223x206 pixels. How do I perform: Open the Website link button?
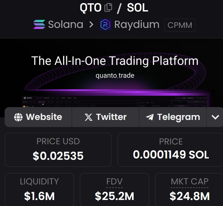point(38,117)
